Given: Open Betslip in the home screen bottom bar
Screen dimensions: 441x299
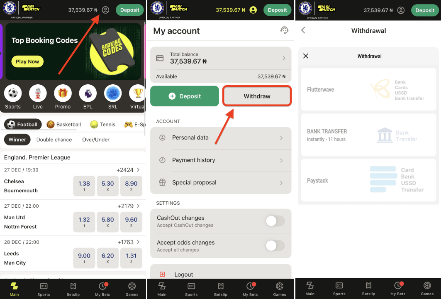Looking at the screenshot, I should point(73,289).
